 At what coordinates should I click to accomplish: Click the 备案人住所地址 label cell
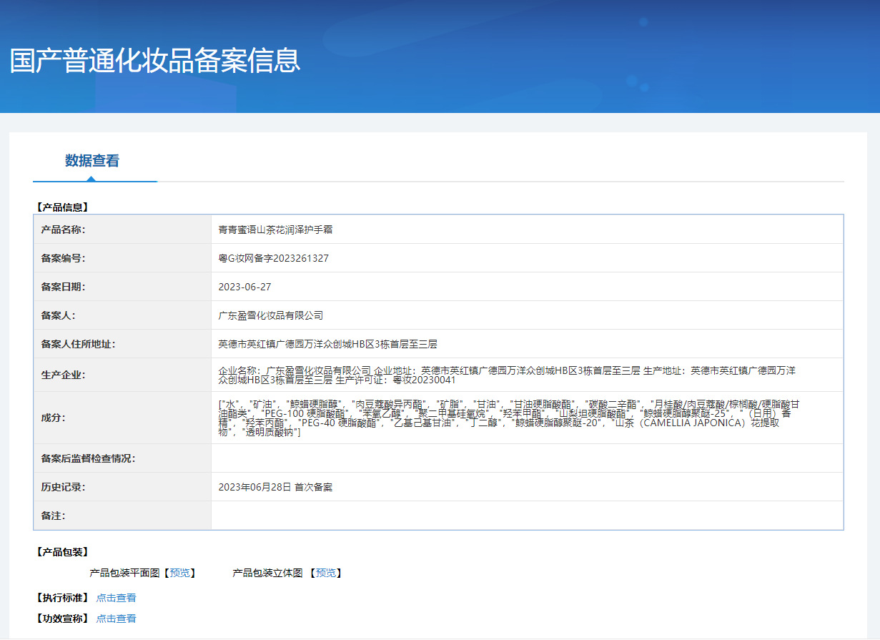[122, 344]
